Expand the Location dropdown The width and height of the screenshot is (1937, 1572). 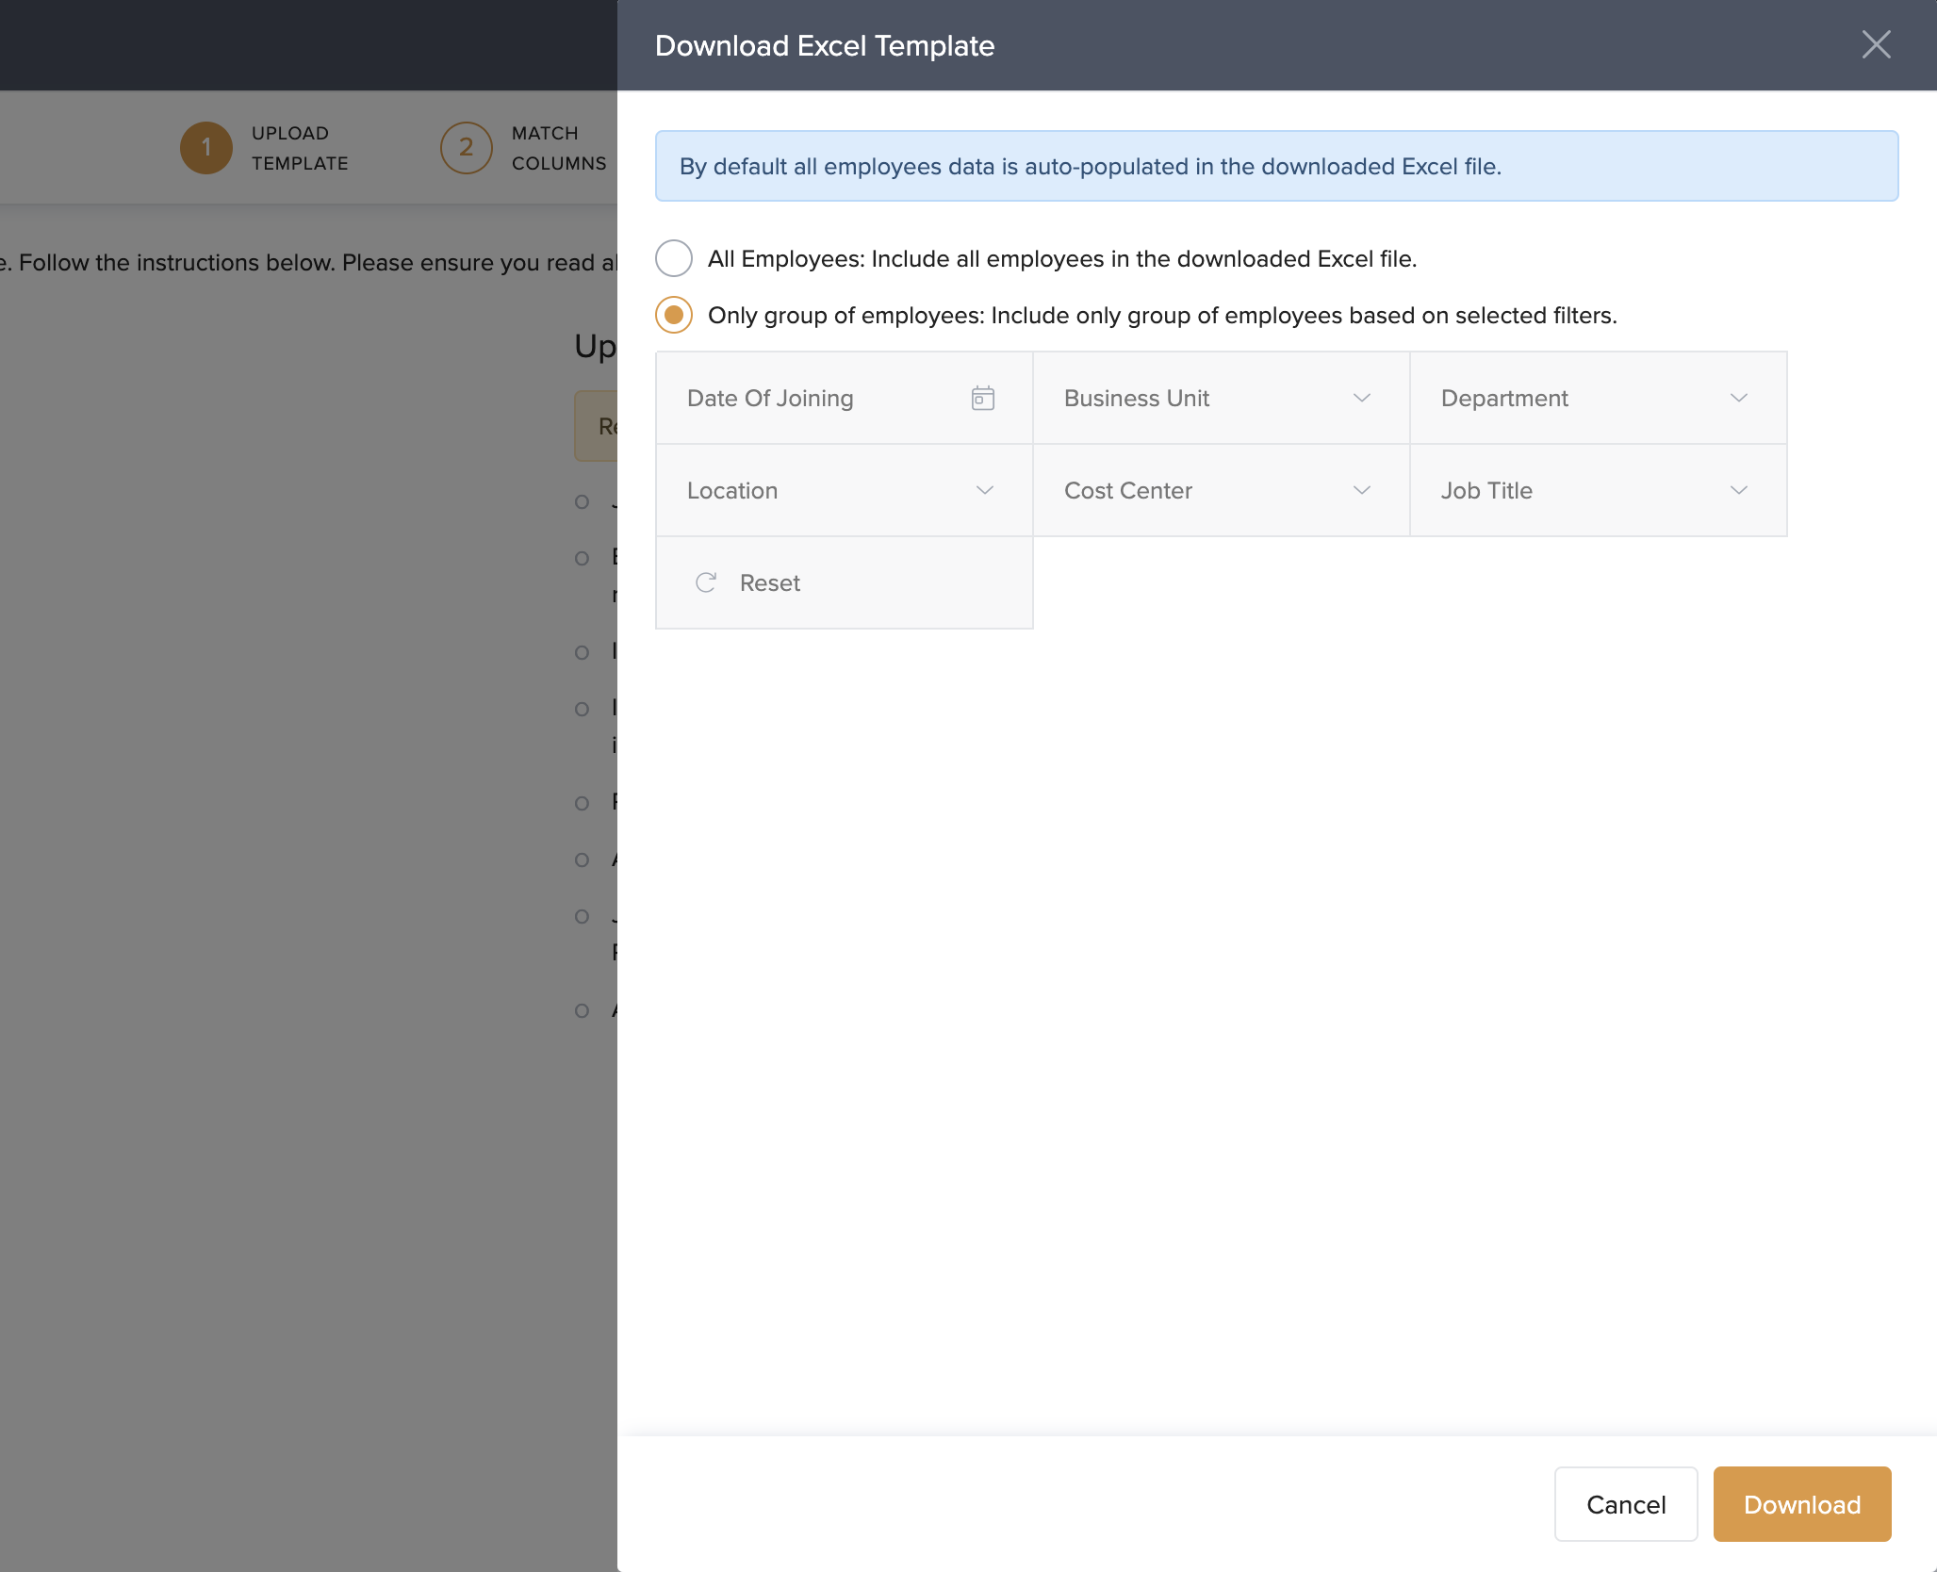[843, 490]
